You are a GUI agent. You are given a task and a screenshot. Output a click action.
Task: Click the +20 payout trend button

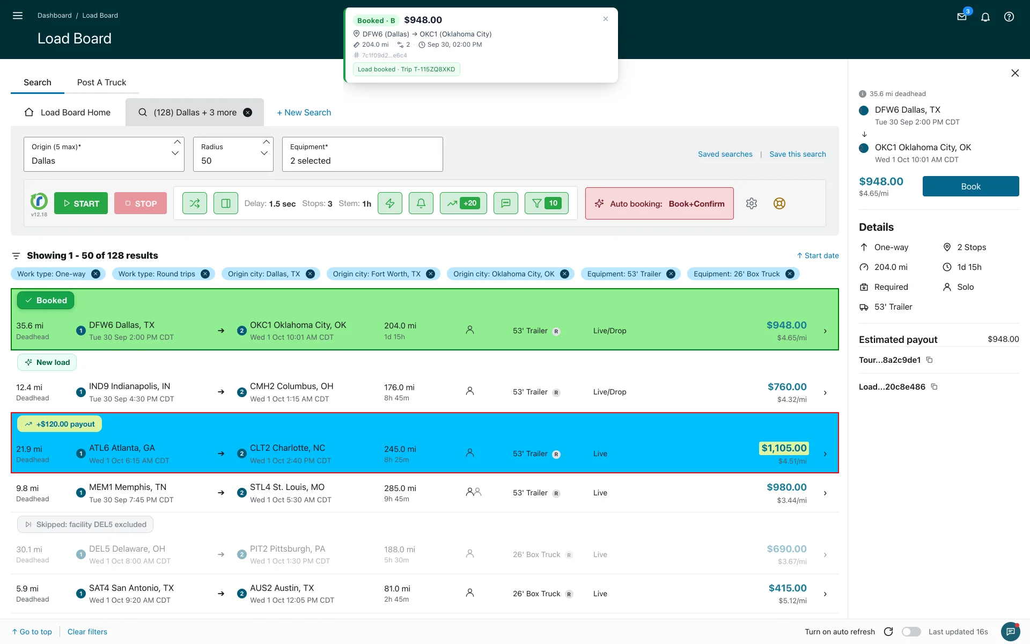[x=464, y=203]
